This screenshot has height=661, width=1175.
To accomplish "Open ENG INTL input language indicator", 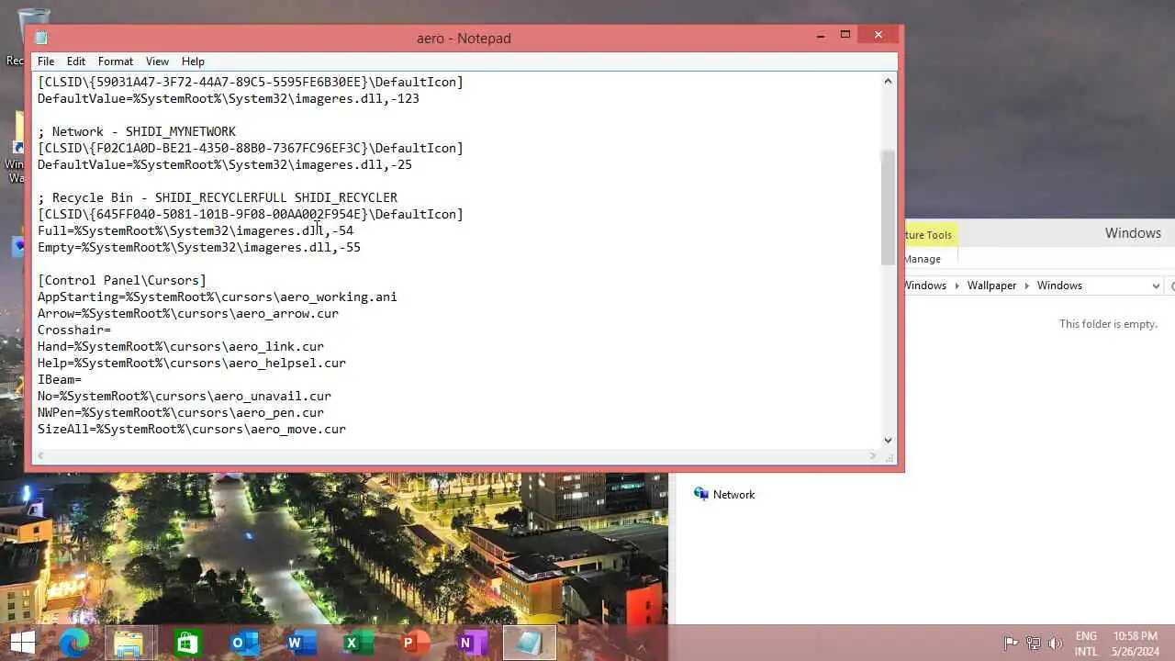I will point(1086,644).
